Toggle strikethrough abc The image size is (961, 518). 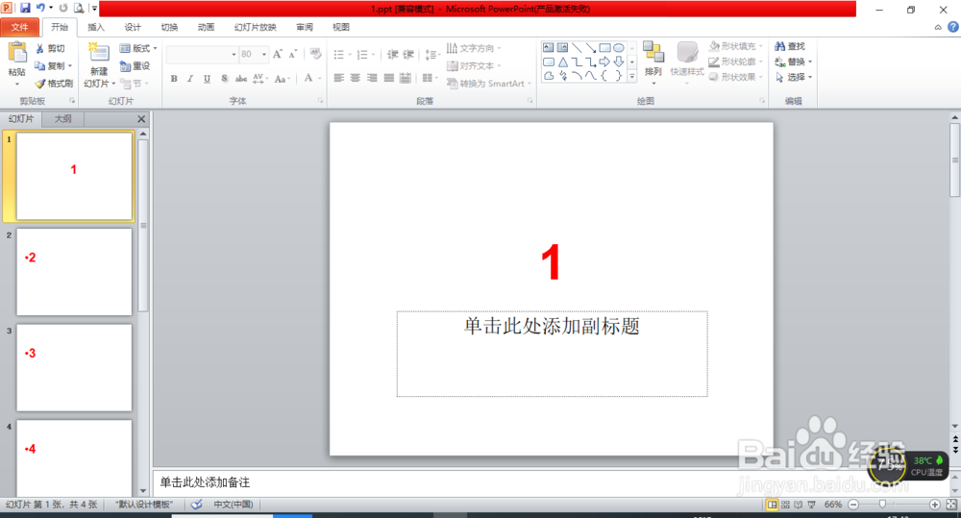pyautogui.click(x=241, y=79)
